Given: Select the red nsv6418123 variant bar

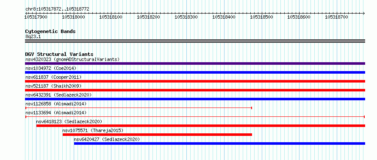Looking at the screenshot, I should (201, 126).
